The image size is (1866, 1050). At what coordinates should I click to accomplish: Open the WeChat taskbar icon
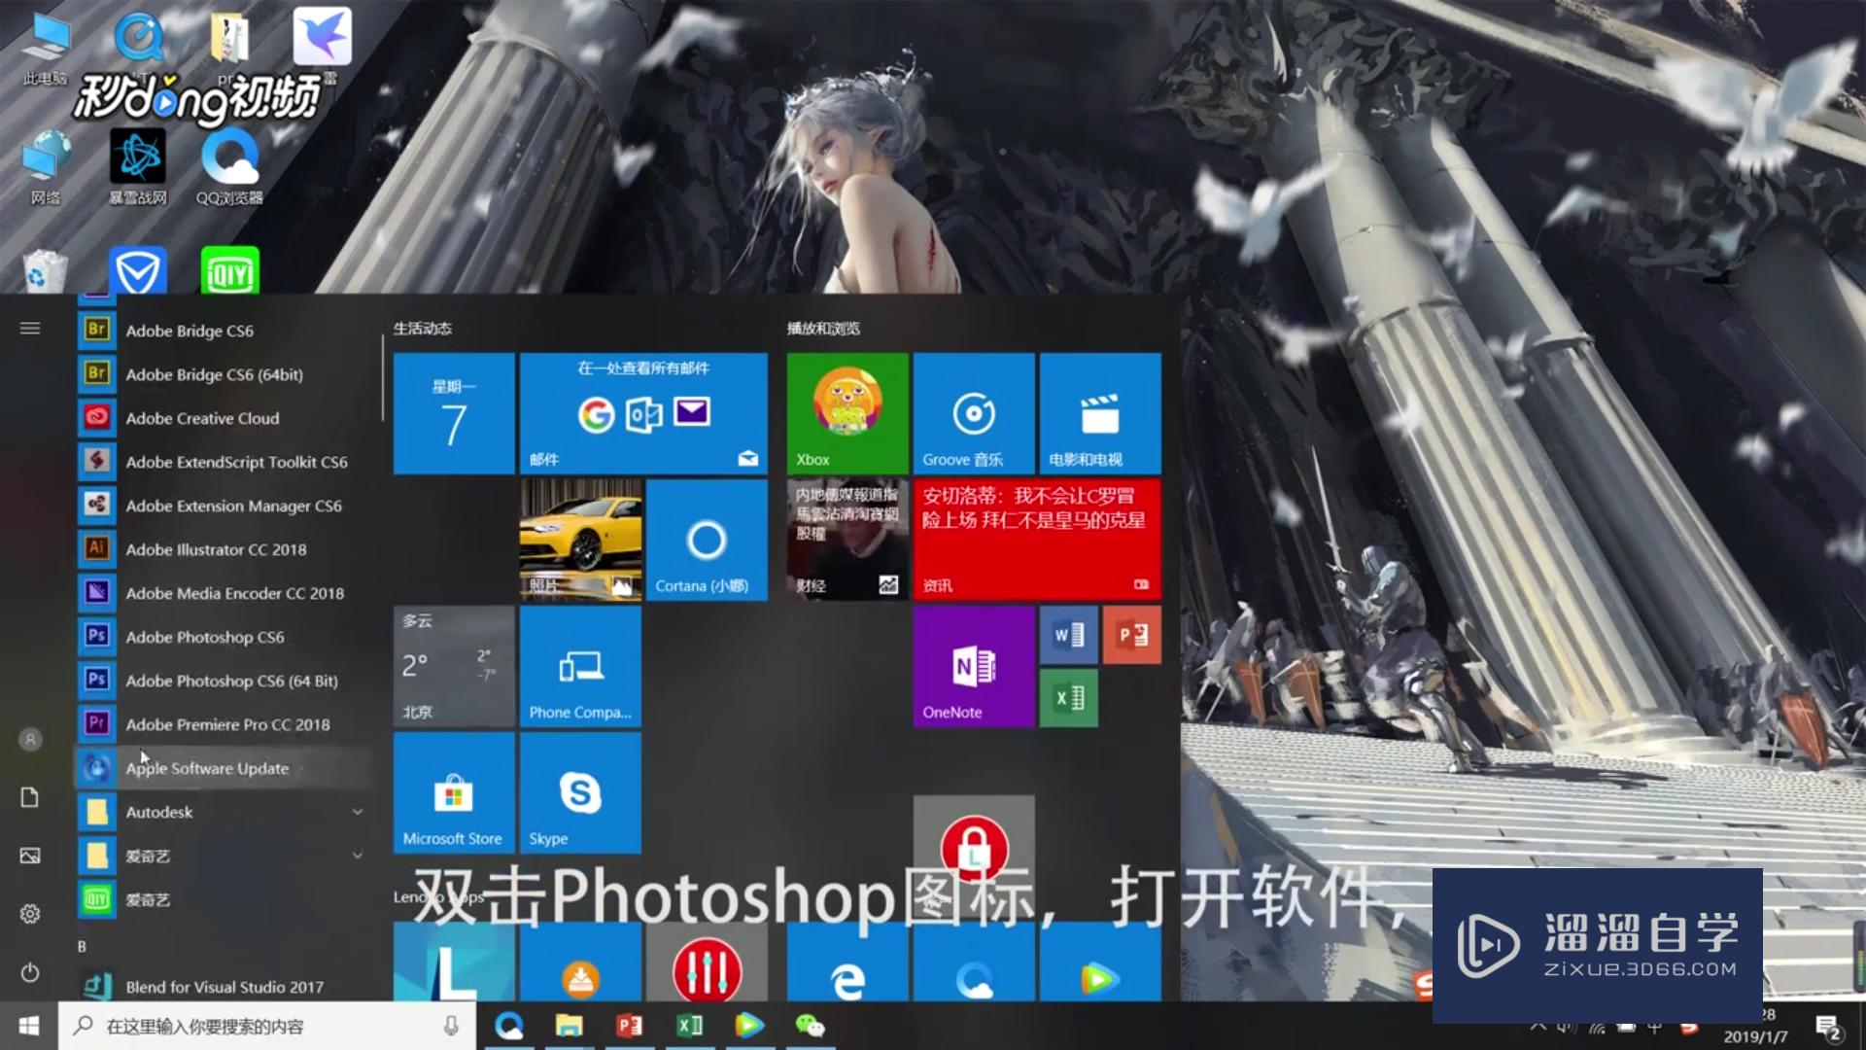810,1026
